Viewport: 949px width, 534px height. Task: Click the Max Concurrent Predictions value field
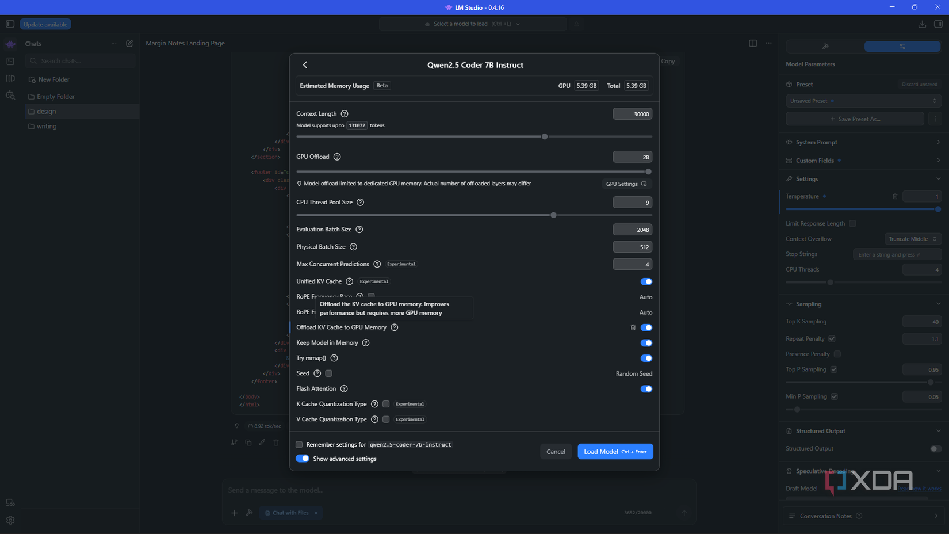[633, 264]
